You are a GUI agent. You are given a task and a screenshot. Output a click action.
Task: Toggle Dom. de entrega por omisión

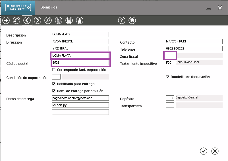pyautogui.click(x=54, y=91)
